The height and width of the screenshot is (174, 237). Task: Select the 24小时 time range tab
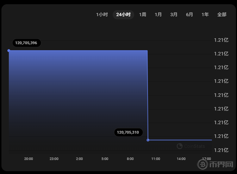point(123,14)
